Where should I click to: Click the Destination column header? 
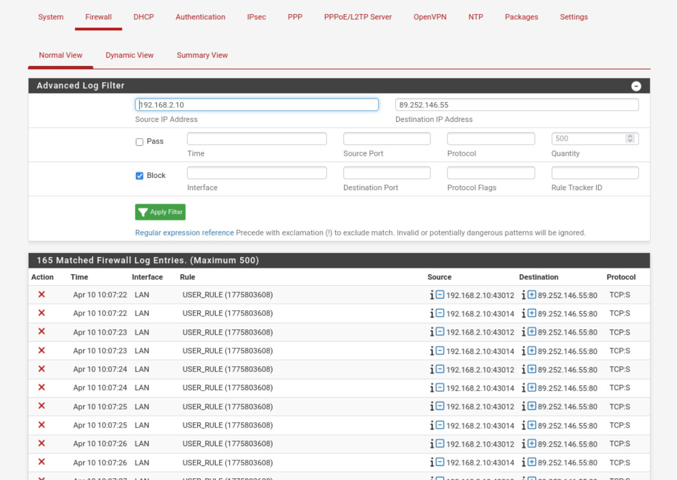point(538,277)
